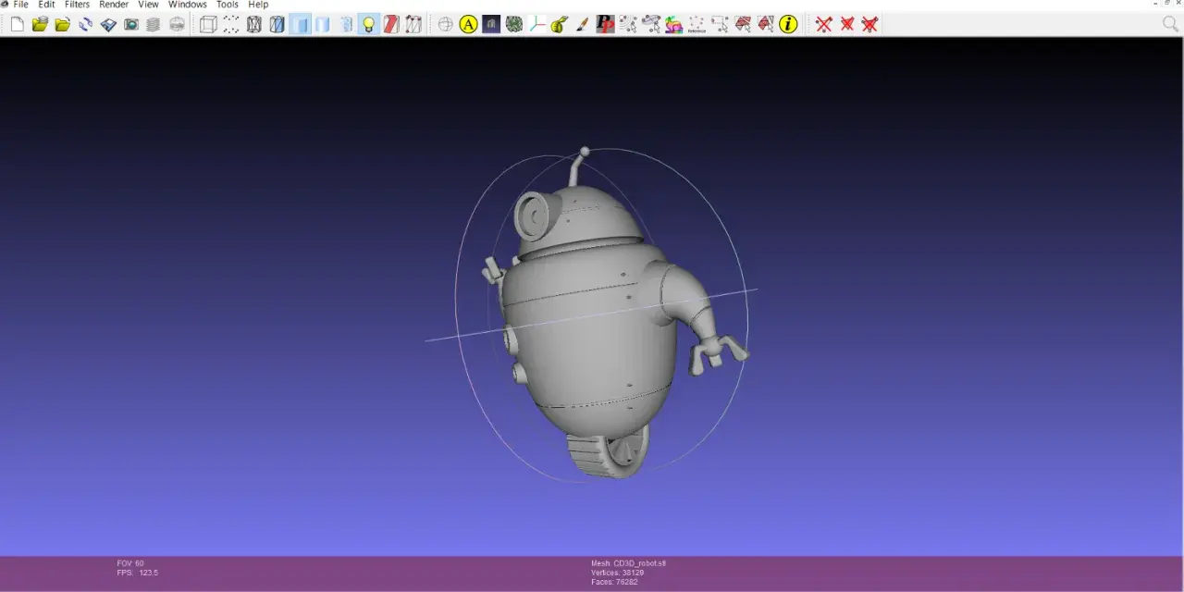Open the yellow A align tool
The width and height of the screenshot is (1184, 592).
coord(468,24)
